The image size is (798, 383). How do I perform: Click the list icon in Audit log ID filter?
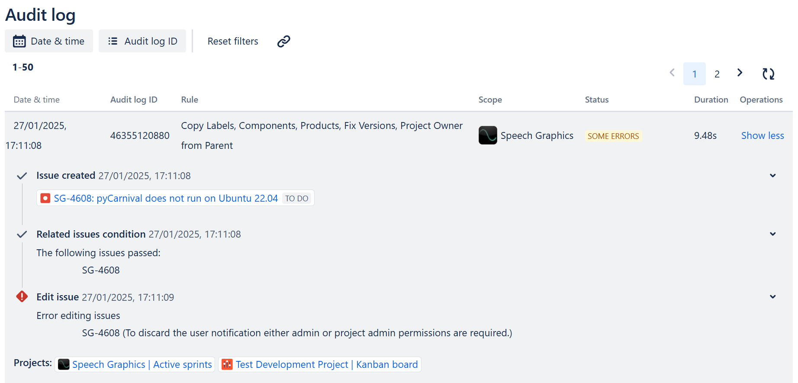coord(113,41)
